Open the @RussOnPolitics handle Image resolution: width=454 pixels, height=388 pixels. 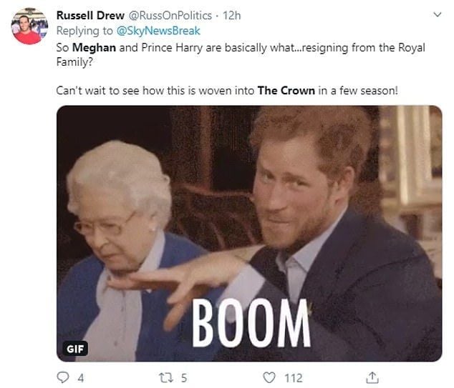(169, 15)
